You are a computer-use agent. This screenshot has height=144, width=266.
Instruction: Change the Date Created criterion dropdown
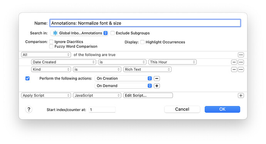coord(64,62)
